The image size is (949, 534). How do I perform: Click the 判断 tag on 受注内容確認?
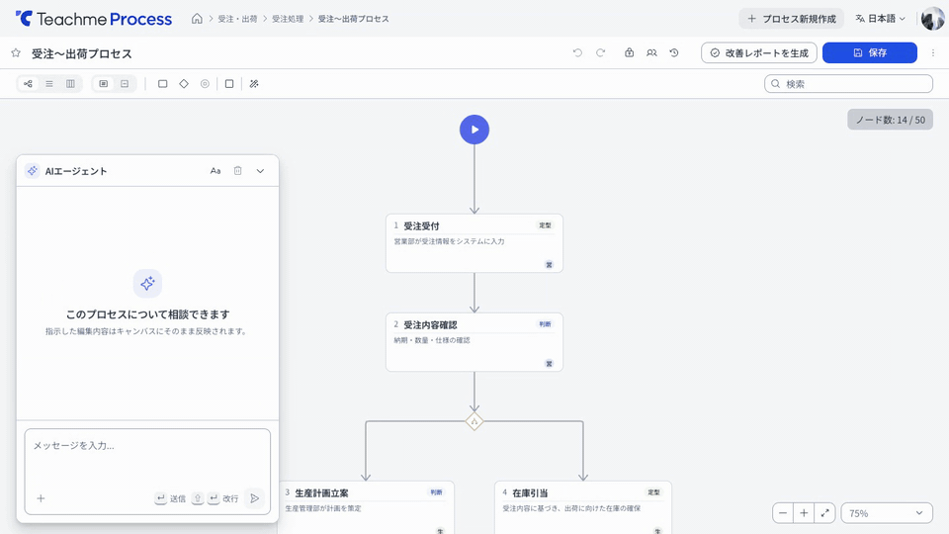546,324
